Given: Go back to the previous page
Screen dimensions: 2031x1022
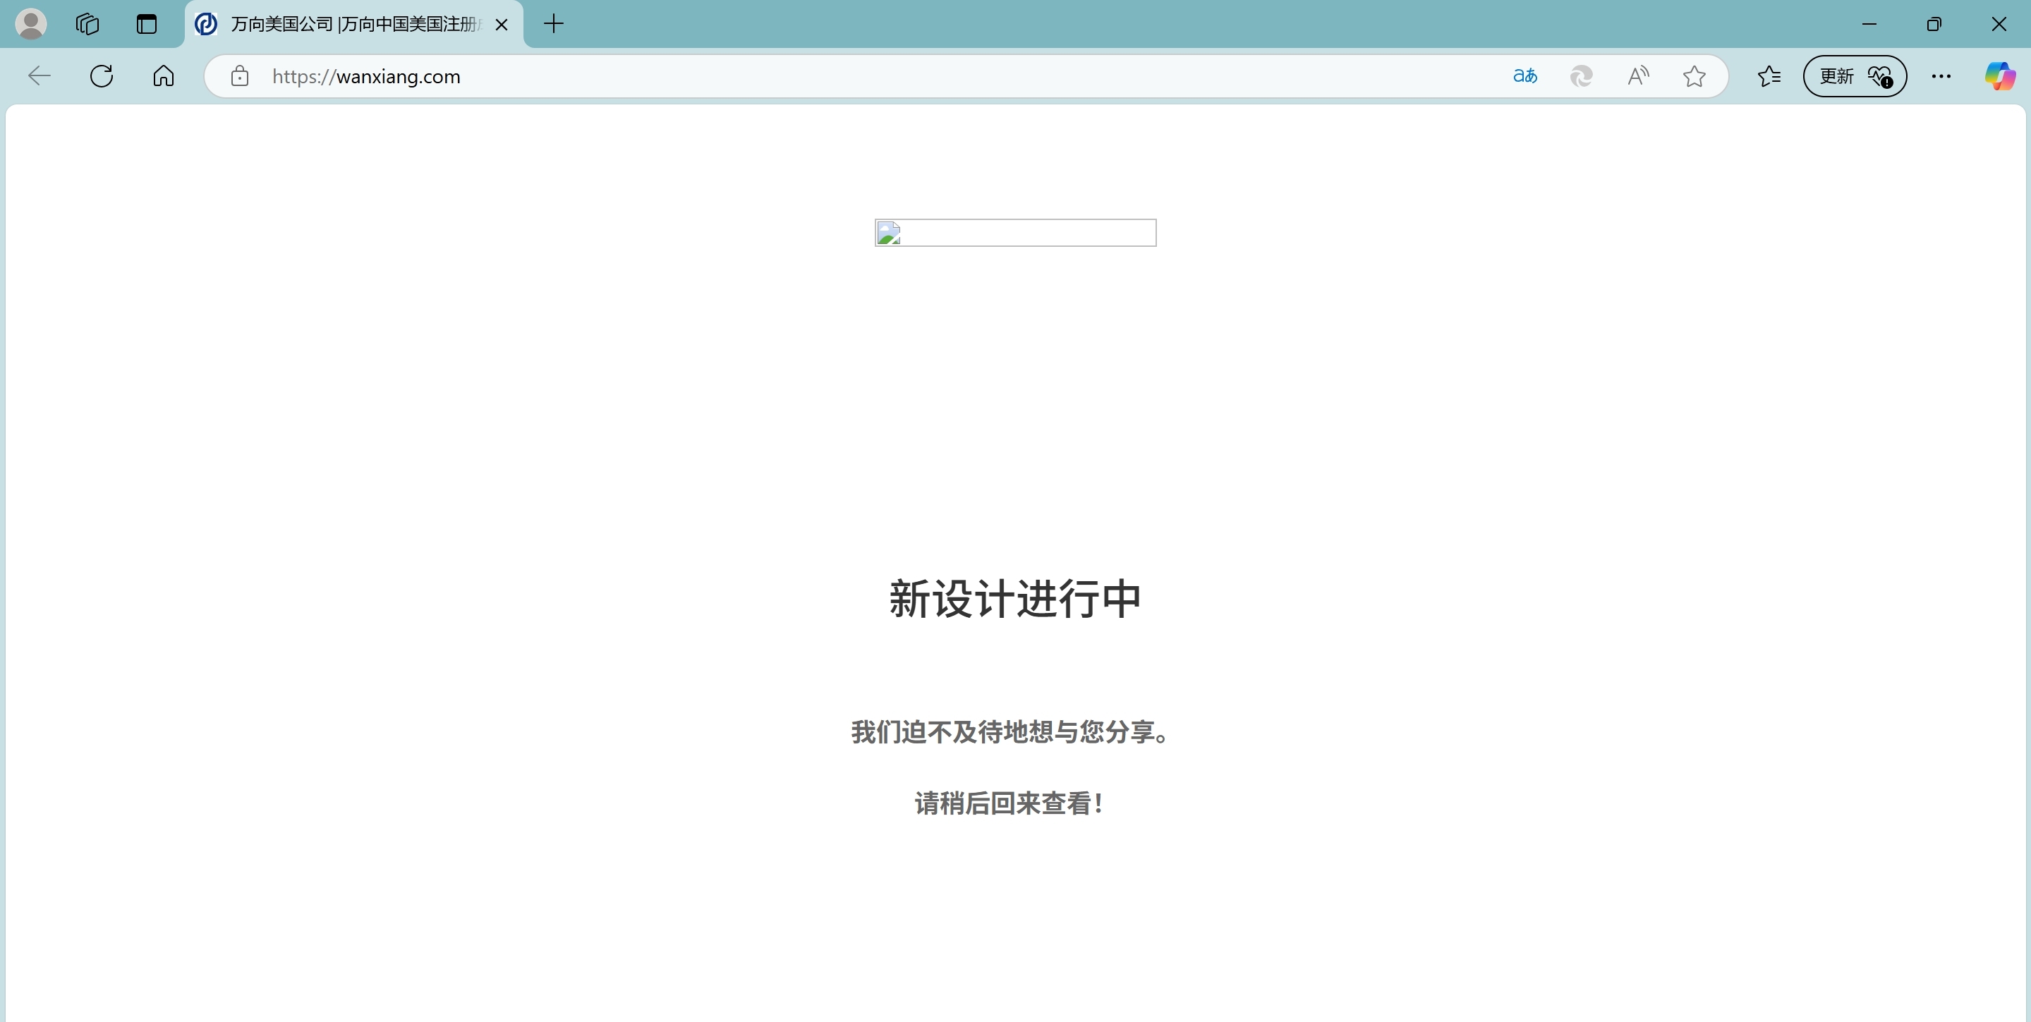Looking at the screenshot, I should (39, 75).
